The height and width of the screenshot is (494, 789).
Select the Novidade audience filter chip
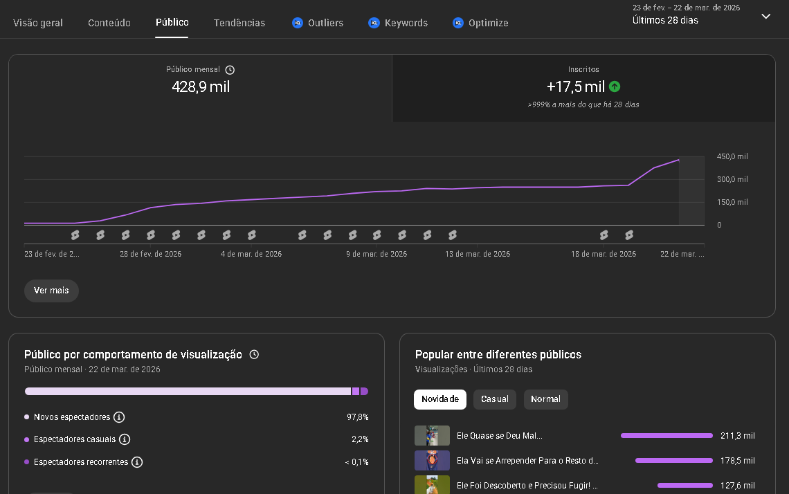pyautogui.click(x=439, y=399)
